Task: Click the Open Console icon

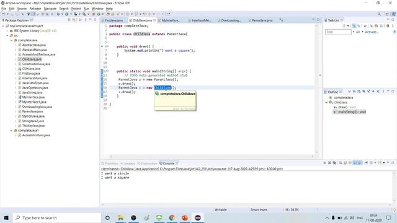Action: point(380,163)
